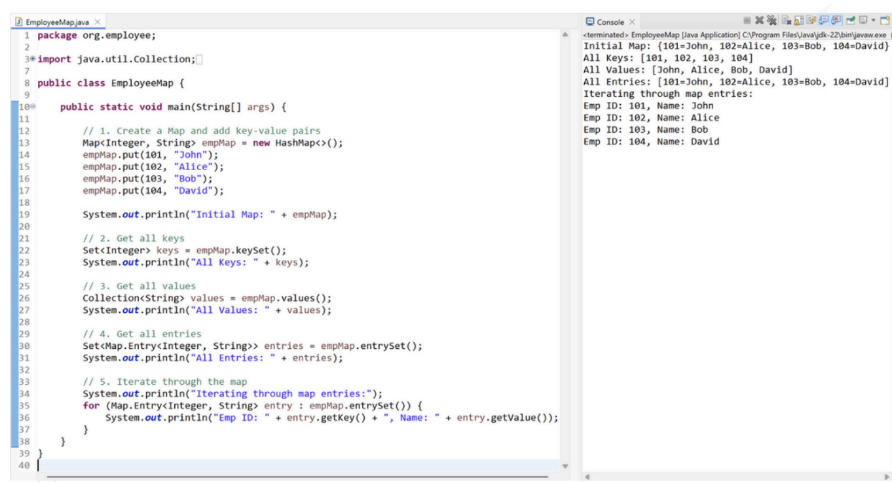This screenshot has height=483, width=892.
Task: Expand the folded import statements on line 3
Action: click(33, 60)
